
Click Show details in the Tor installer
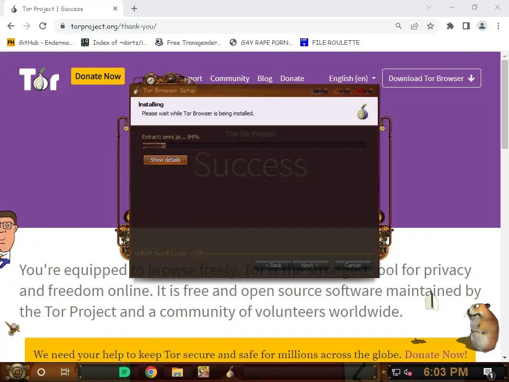(165, 160)
